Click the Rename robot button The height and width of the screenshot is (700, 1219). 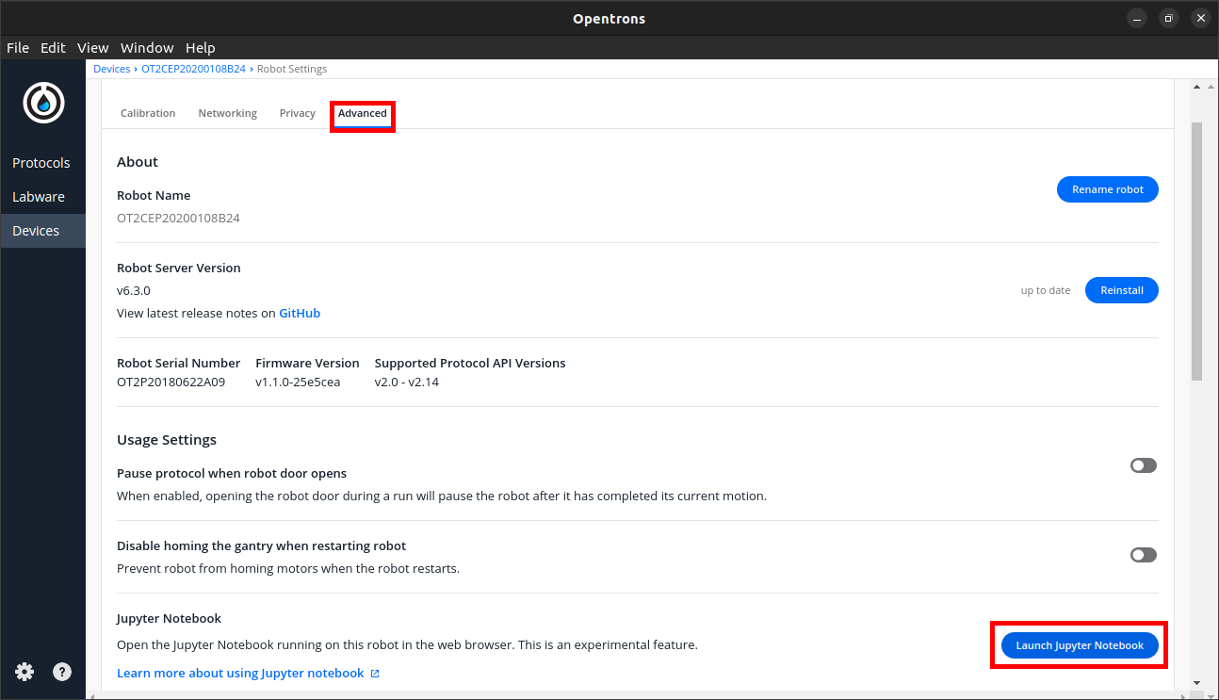coord(1107,189)
